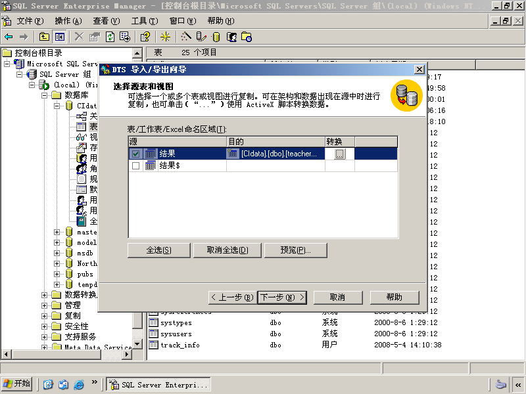Collapse the (local) server tree node
Screen dimensions: 526x394
(x=32, y=85)
